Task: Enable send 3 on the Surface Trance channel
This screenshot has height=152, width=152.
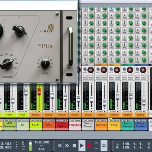Action: [x=85, y=22]
